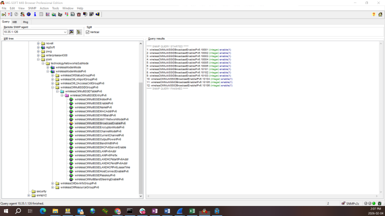Image resolution: width=385 pixels, height=216 pixels.
Task: Expand the wirelessModemNode node
Action: click(48, 67)
